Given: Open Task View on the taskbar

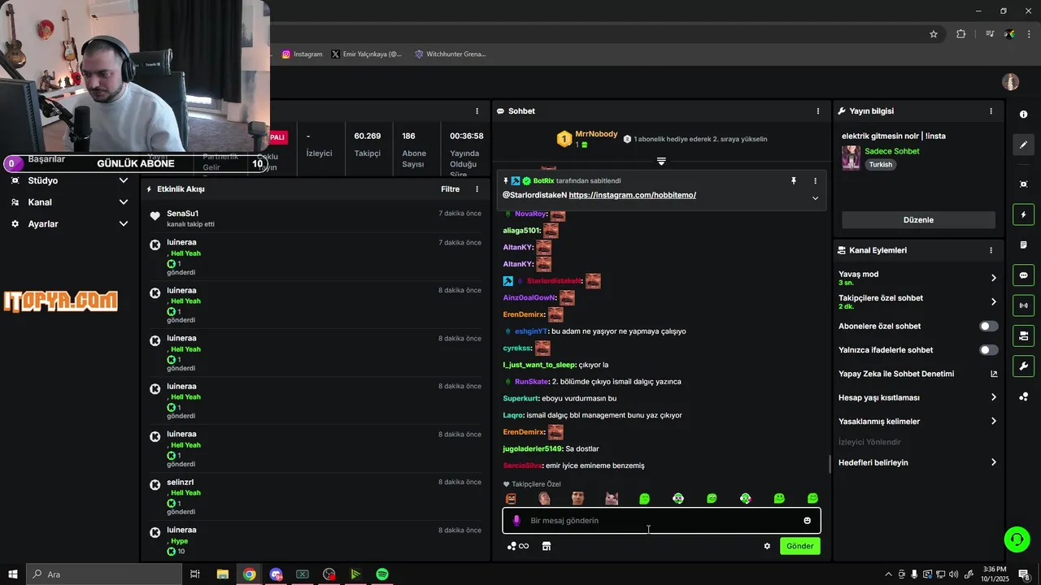Looking at the screenshot, I should [x=195, y=574].
